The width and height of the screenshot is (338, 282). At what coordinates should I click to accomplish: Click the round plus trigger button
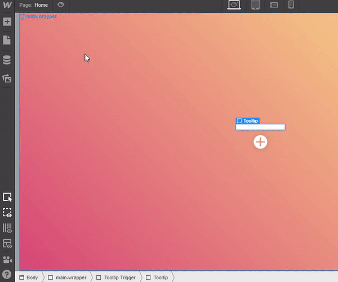point(260,142)
